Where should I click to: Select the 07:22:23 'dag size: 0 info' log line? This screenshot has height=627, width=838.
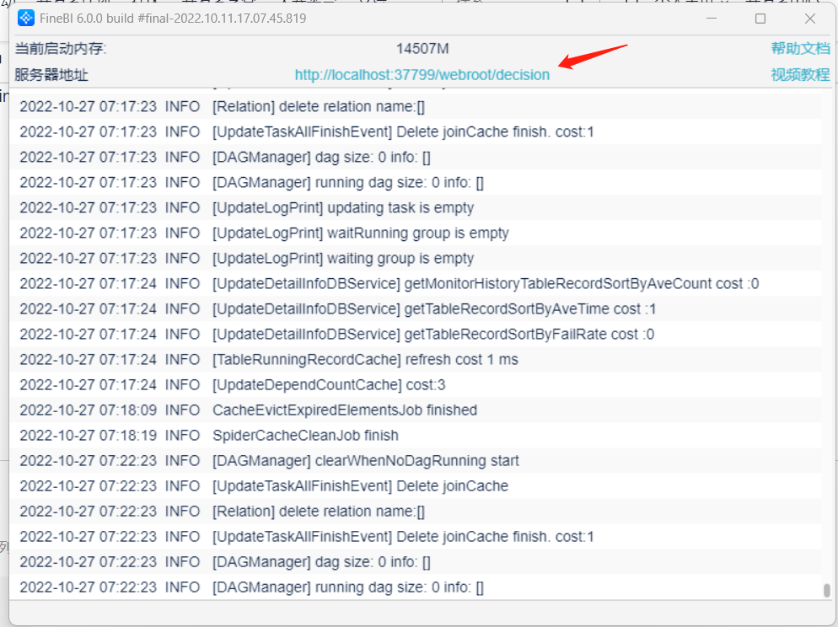pos(416,562)
